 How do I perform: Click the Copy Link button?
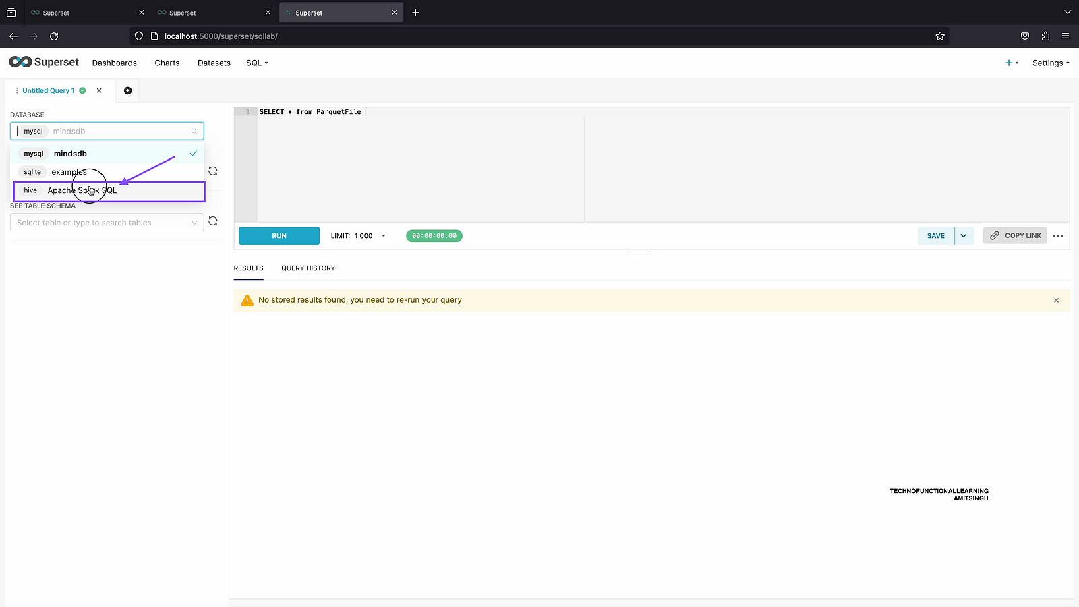click(1015, 236)
